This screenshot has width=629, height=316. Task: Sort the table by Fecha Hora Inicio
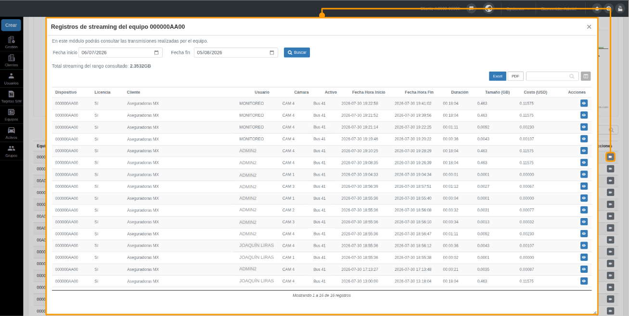(369, 92)
